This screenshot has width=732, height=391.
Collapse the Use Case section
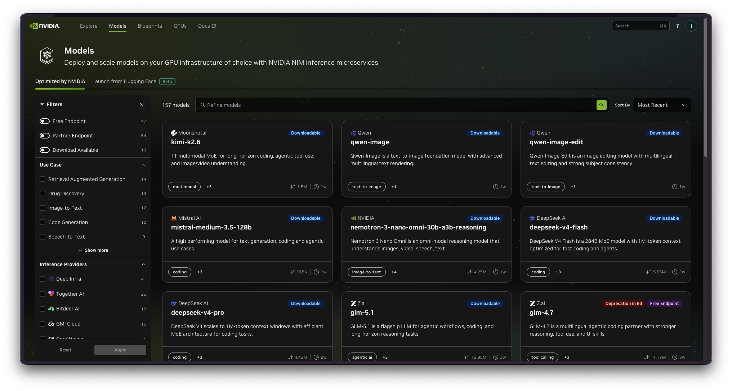point(143,165)
